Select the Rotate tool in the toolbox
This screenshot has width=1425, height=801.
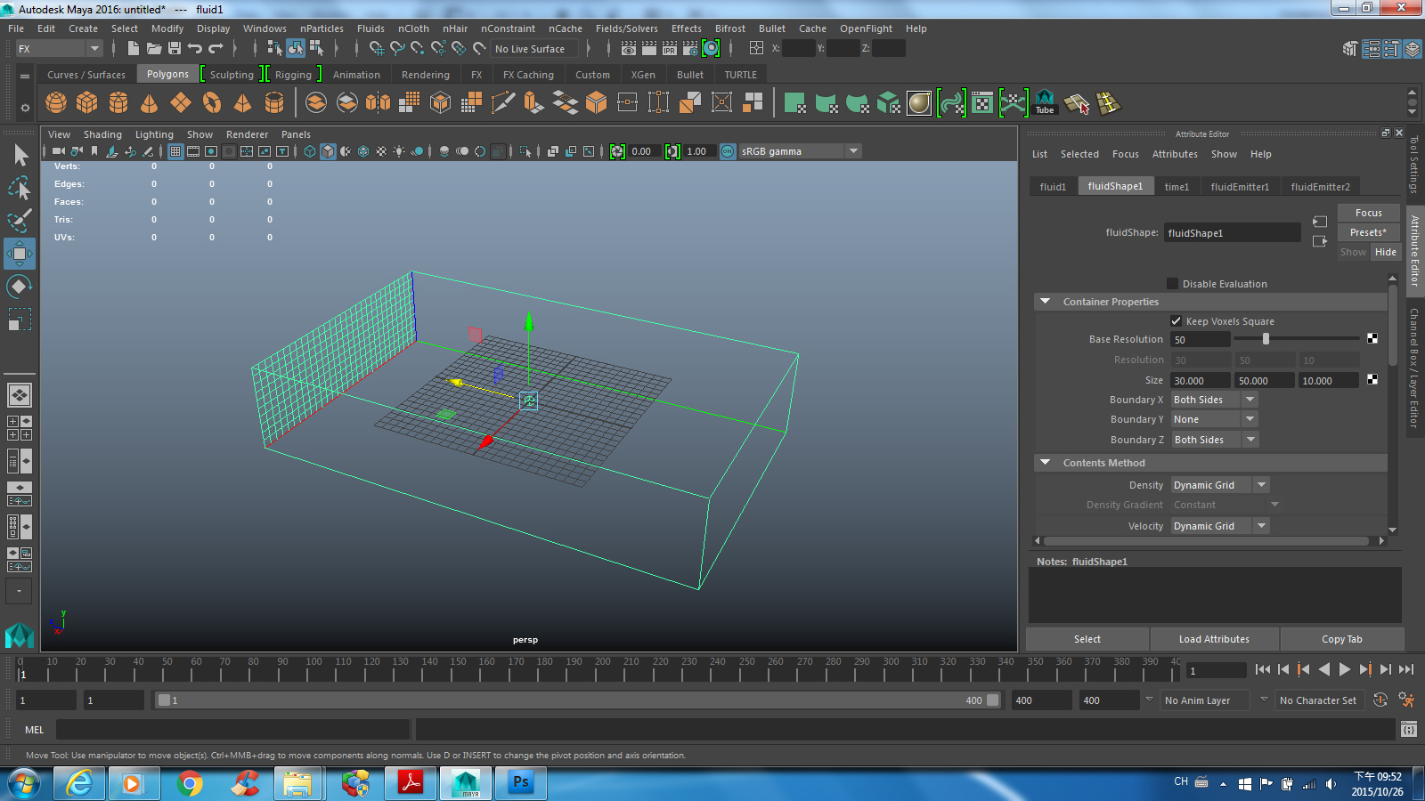[20, 286]
